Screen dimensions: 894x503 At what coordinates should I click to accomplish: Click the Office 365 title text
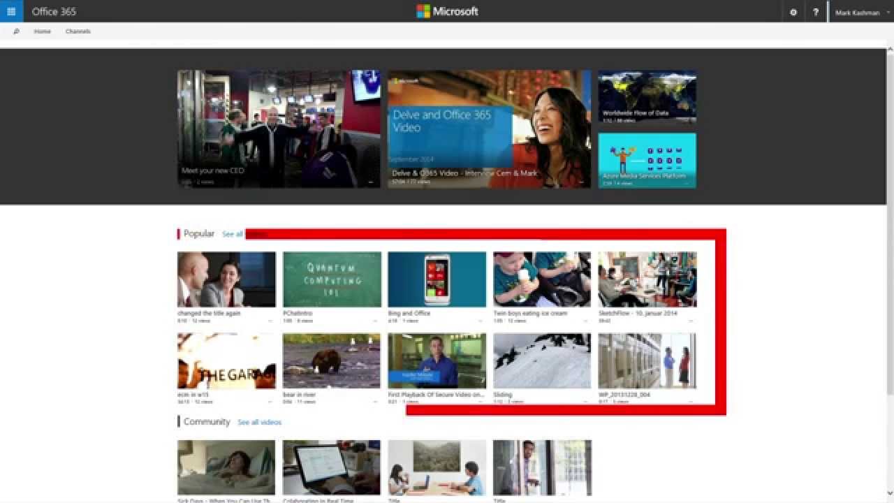54,12
